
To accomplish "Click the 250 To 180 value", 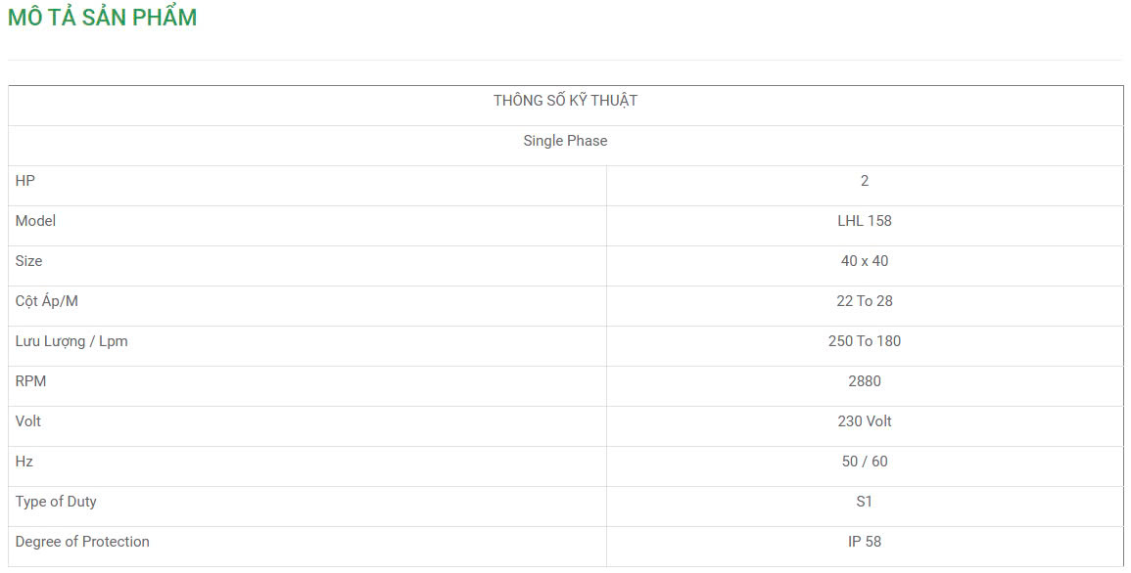I will [x=864, y=341].
